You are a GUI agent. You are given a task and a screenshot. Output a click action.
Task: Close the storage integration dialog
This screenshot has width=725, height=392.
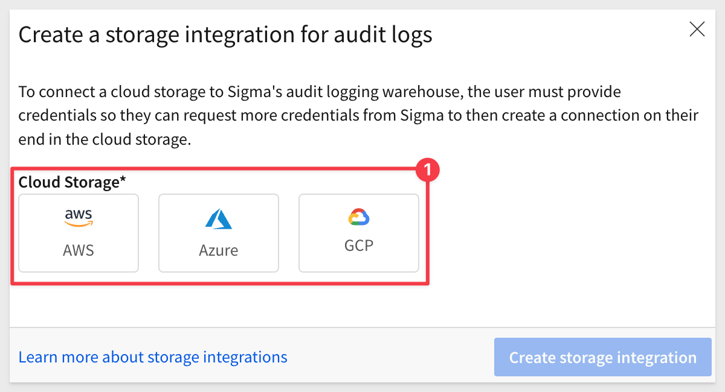(697, 30)
